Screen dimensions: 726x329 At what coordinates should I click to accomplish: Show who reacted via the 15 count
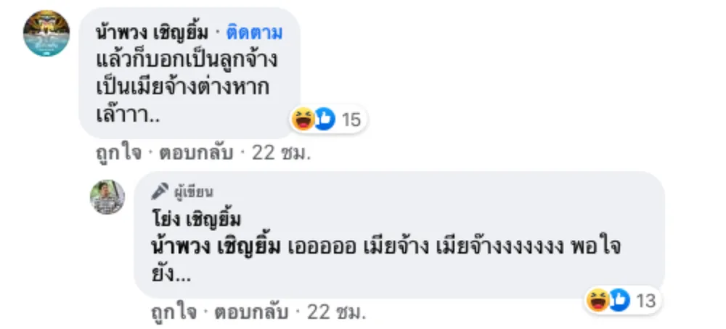click(x=351, y=120)
